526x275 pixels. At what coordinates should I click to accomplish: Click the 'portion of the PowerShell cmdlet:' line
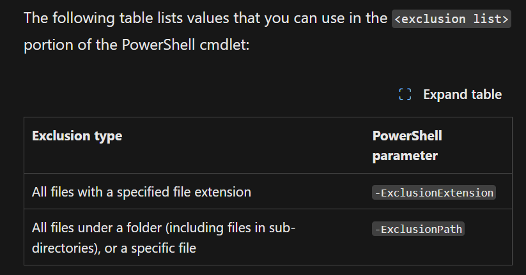coord(137,45)
